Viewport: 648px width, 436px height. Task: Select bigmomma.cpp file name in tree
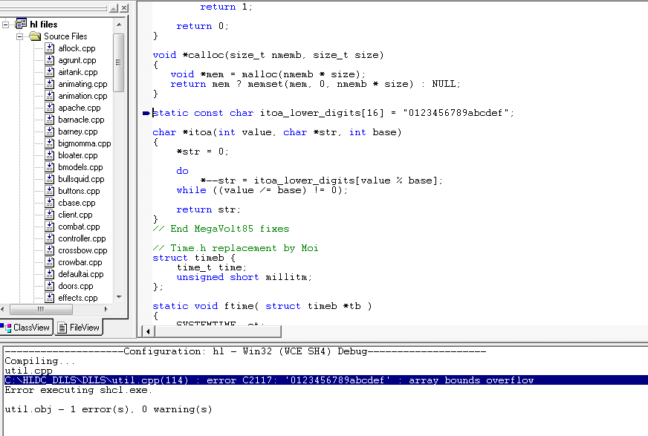pos(85,143)
